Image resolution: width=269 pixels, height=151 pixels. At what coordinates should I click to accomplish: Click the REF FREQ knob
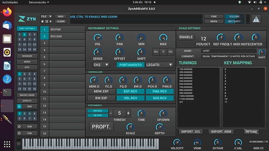pyautogui.click(x=221, y=37)
